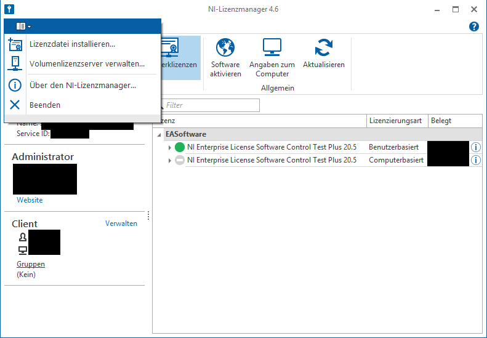Screen dimensions: 487x338
Task: Close the NI-Lizenzmanager window
Action: pos(474,9)
